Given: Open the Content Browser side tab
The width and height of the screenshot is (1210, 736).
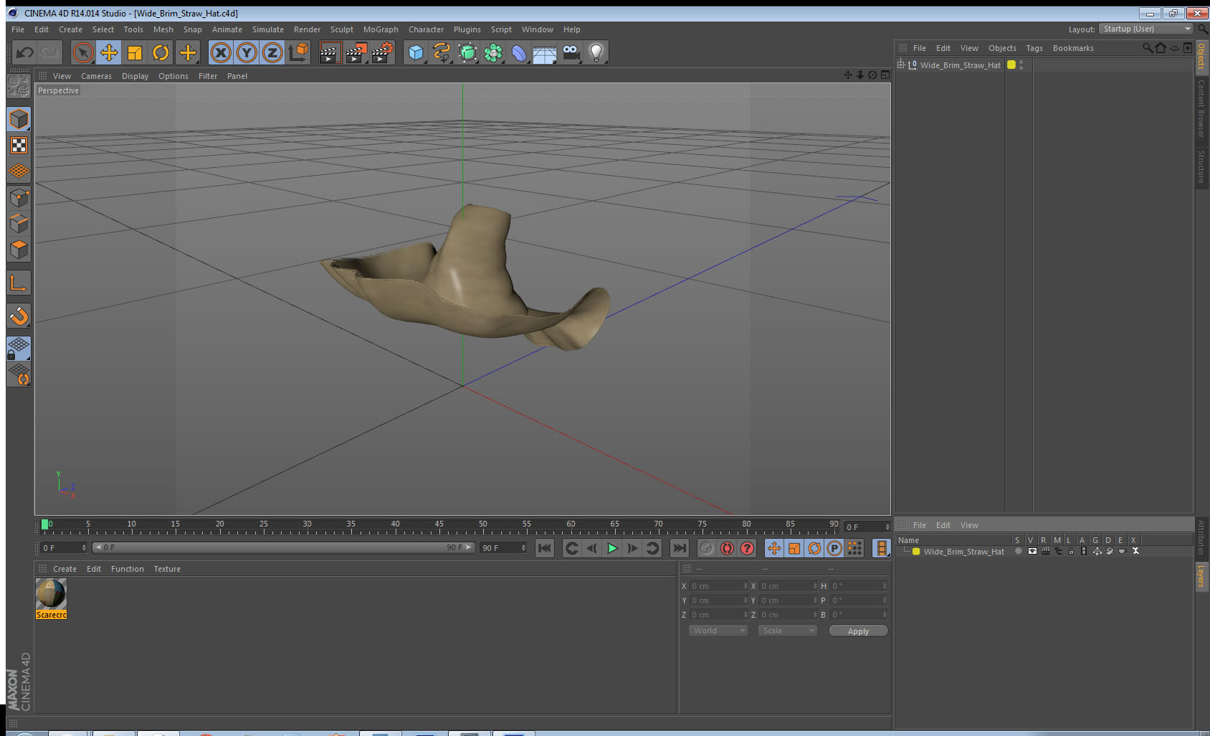Looking at the screenshot, I should coord(1201,108).
